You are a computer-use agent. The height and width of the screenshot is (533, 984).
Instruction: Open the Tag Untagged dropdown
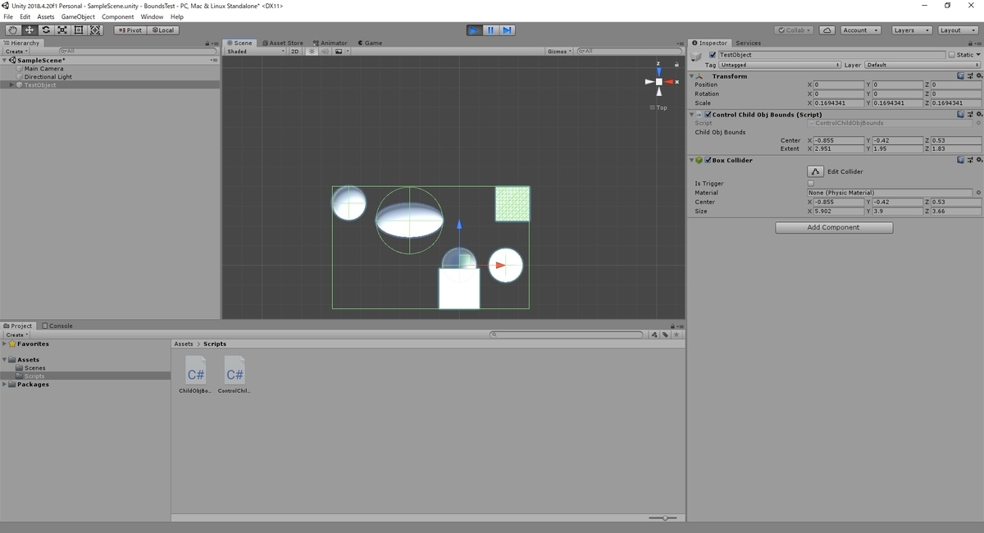click(780, 65)
